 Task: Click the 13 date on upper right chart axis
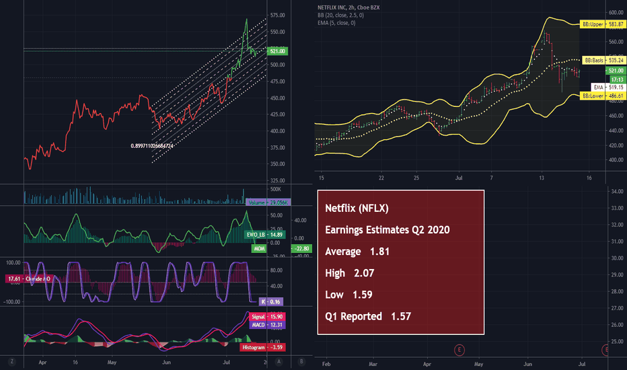tap(542, 178)
